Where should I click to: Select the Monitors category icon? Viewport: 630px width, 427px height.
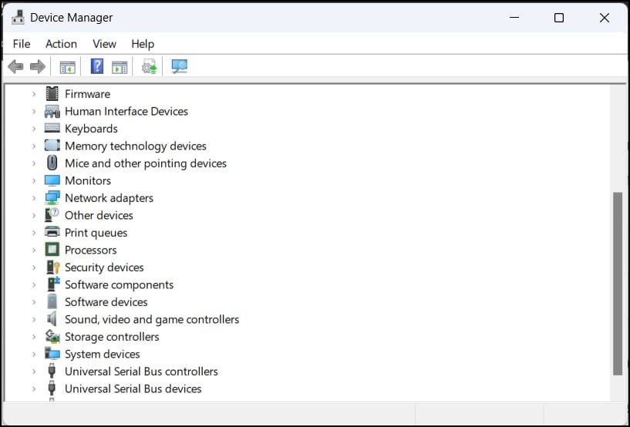[52, 180]
